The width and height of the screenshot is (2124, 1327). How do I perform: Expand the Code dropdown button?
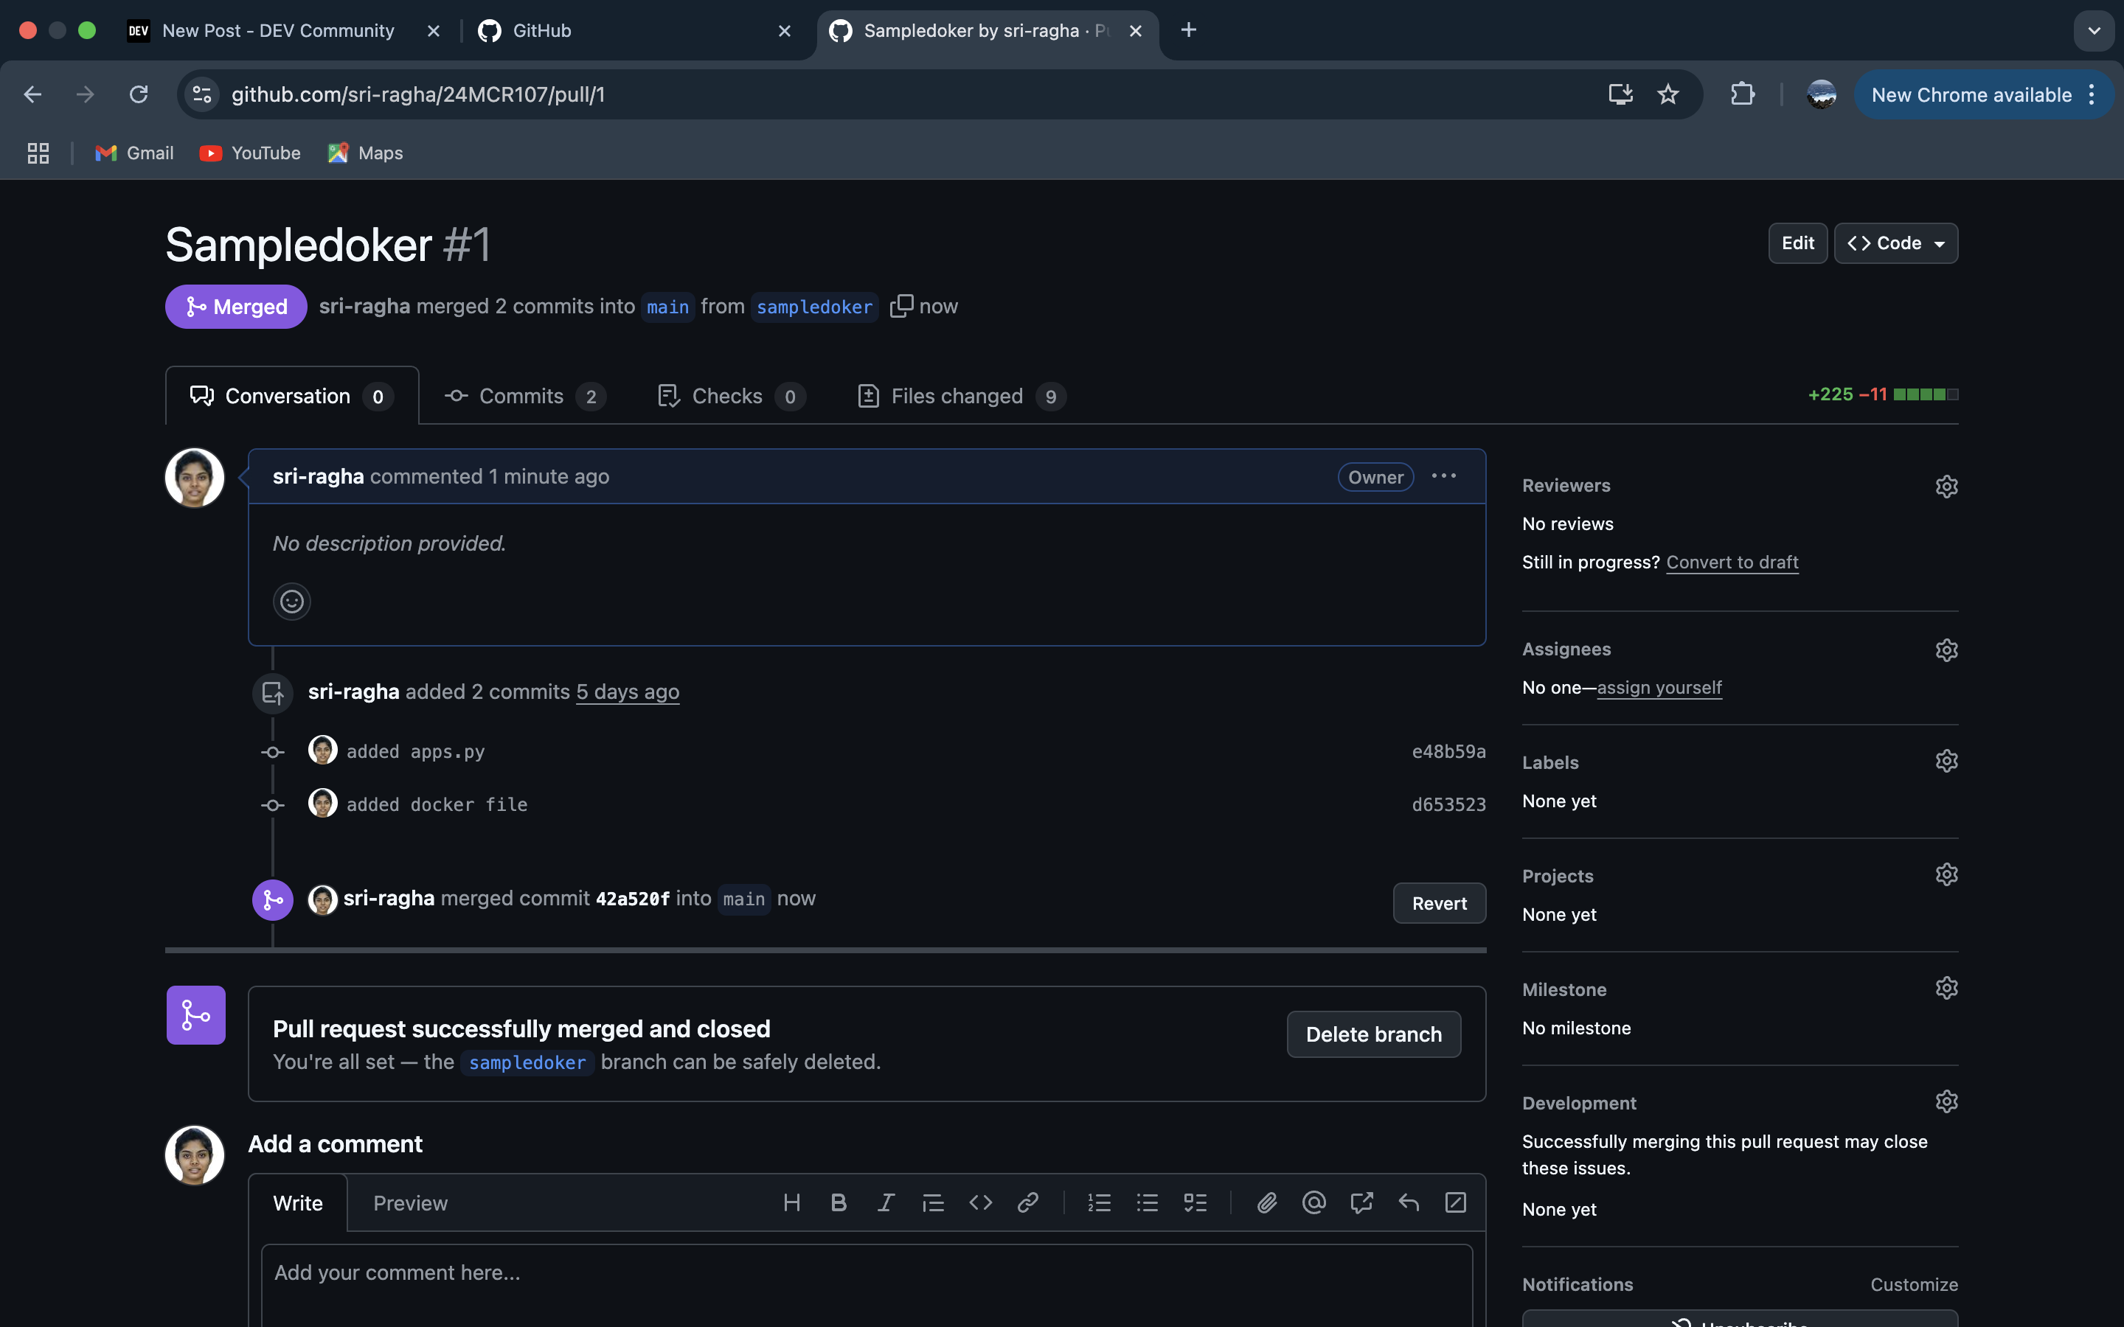pos(1896,243)
